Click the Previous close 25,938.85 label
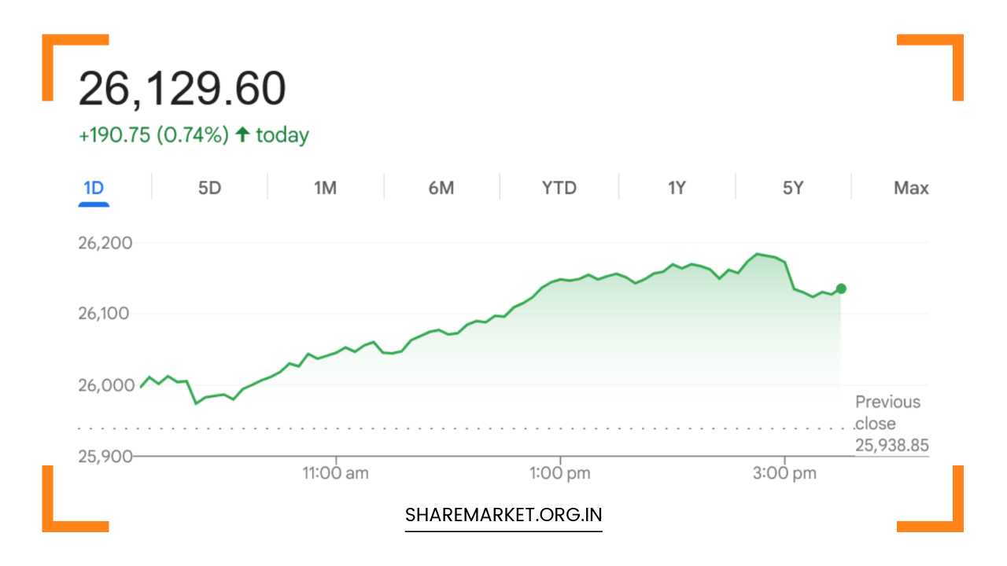 [891, 424]
